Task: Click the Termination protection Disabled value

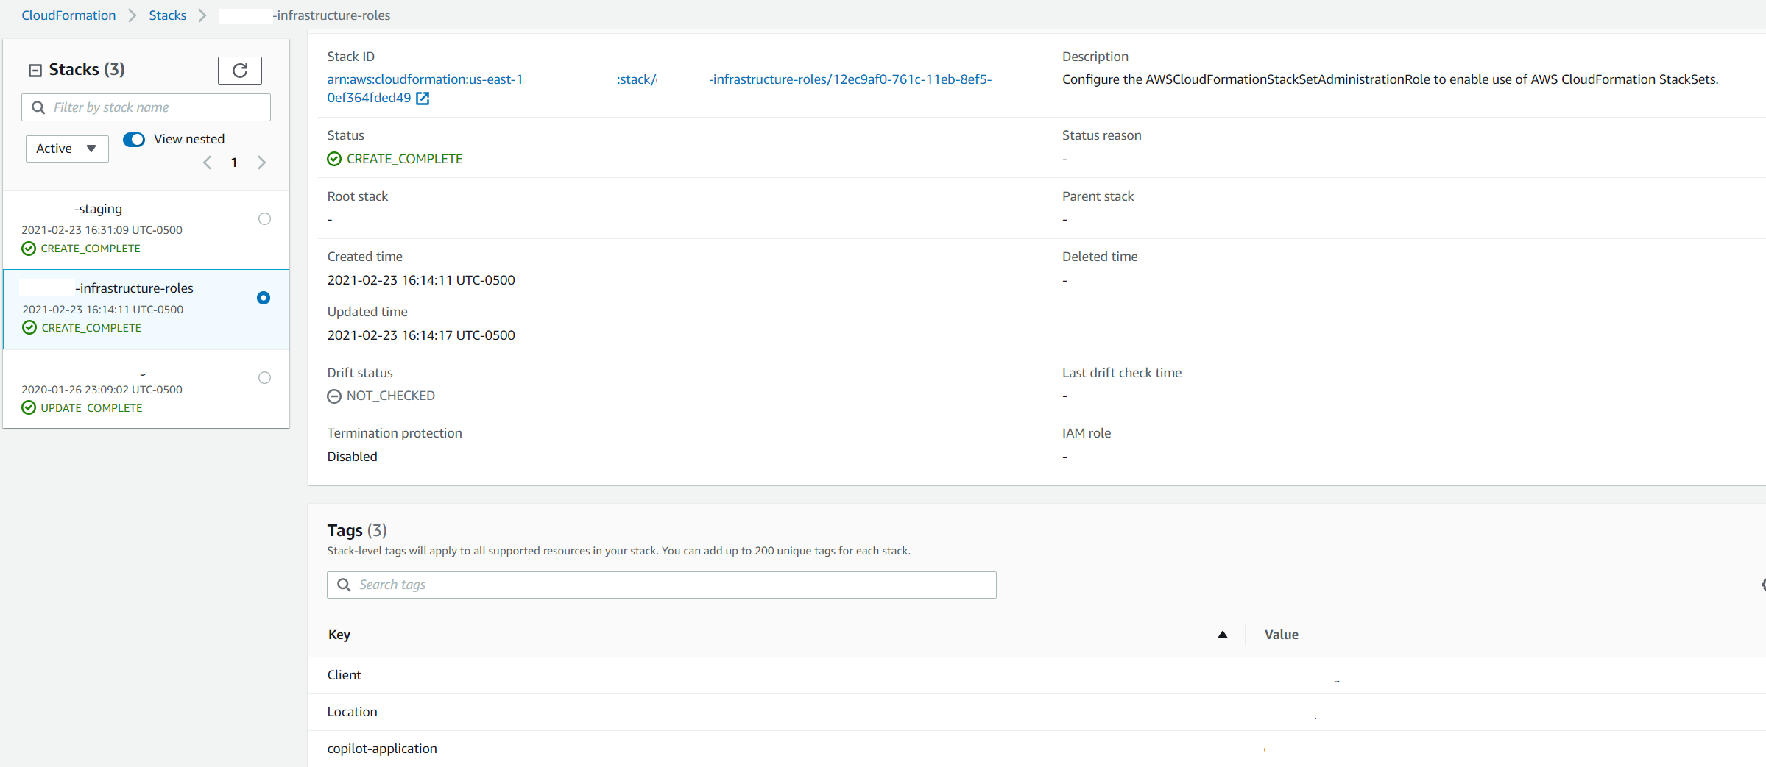Action: pos(353,457)
